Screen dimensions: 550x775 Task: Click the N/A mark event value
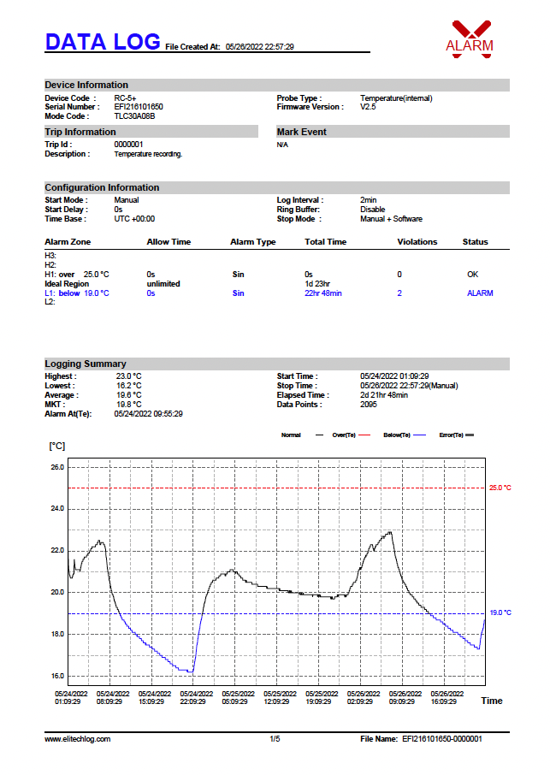[x=282, y=145]
